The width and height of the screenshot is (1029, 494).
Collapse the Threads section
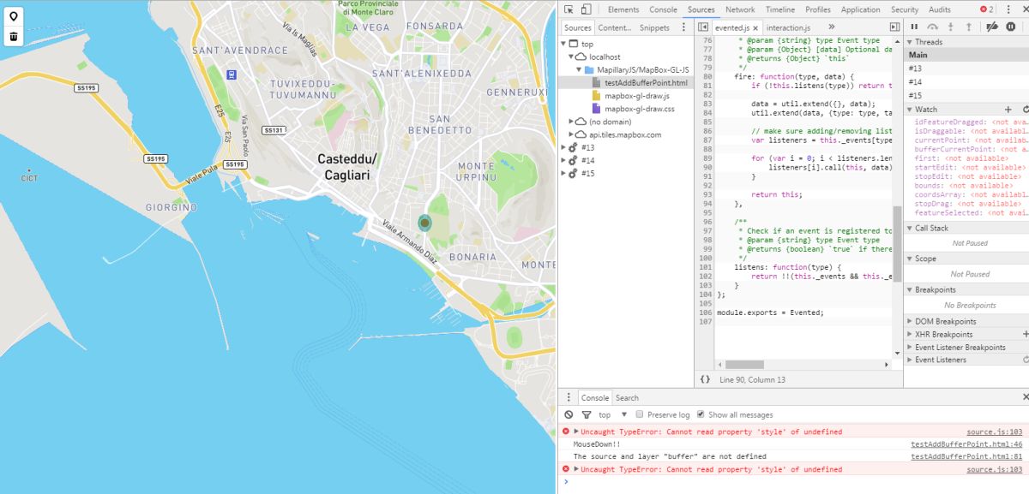tap(910, 42)
